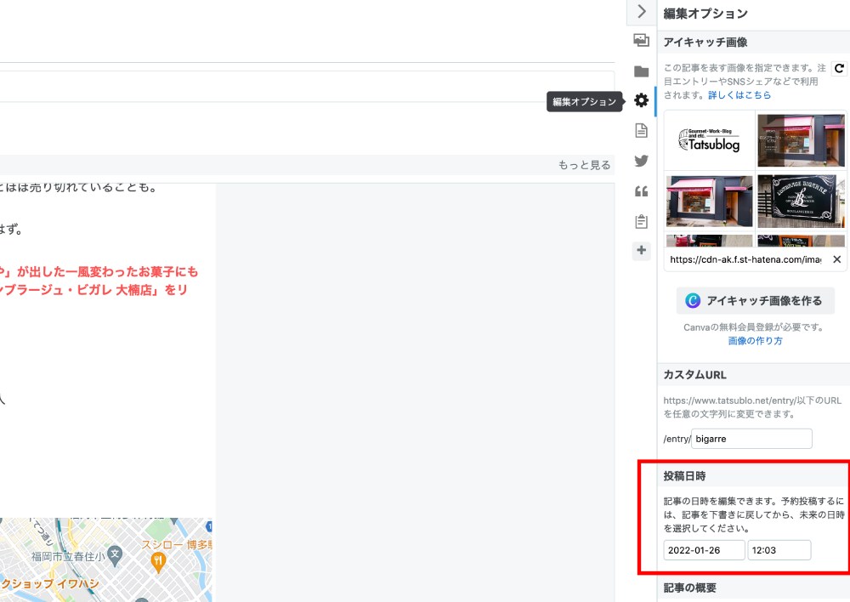The width and height of the screenshot is (850, 602).
Task: Clear the eyecatch image URL with X
Action: 837,259
